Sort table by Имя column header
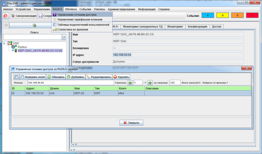This screenshot has height=154, width=262. 84,88
